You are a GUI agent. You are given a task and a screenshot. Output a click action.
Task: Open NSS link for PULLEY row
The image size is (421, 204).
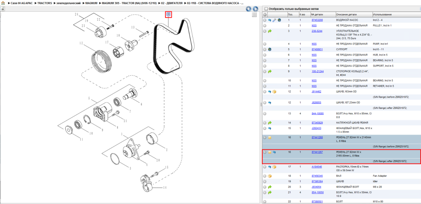[314, 26]
